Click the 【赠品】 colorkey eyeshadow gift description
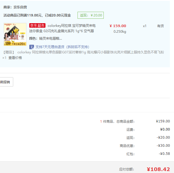Image resolution: width=174 pixels, height=173 pixels. pyautogui.click(x=84, y=52)
